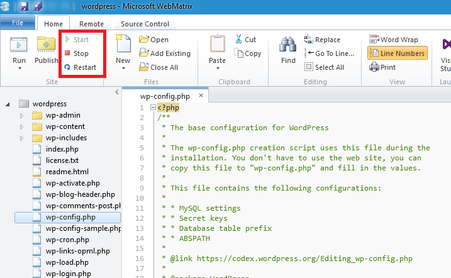This screenshot has height=278, width=451.
Task: Click Open in Files group
Action: coord(153,40)
